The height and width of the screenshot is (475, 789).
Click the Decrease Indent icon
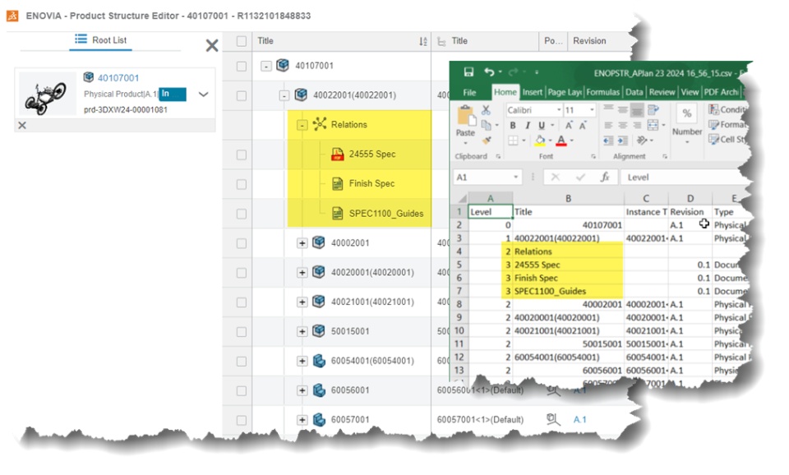point(608,141)
